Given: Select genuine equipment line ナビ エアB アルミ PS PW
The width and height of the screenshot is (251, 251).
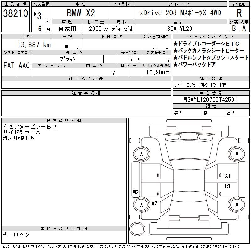Looking at the screenshot, I should point(200,85).
